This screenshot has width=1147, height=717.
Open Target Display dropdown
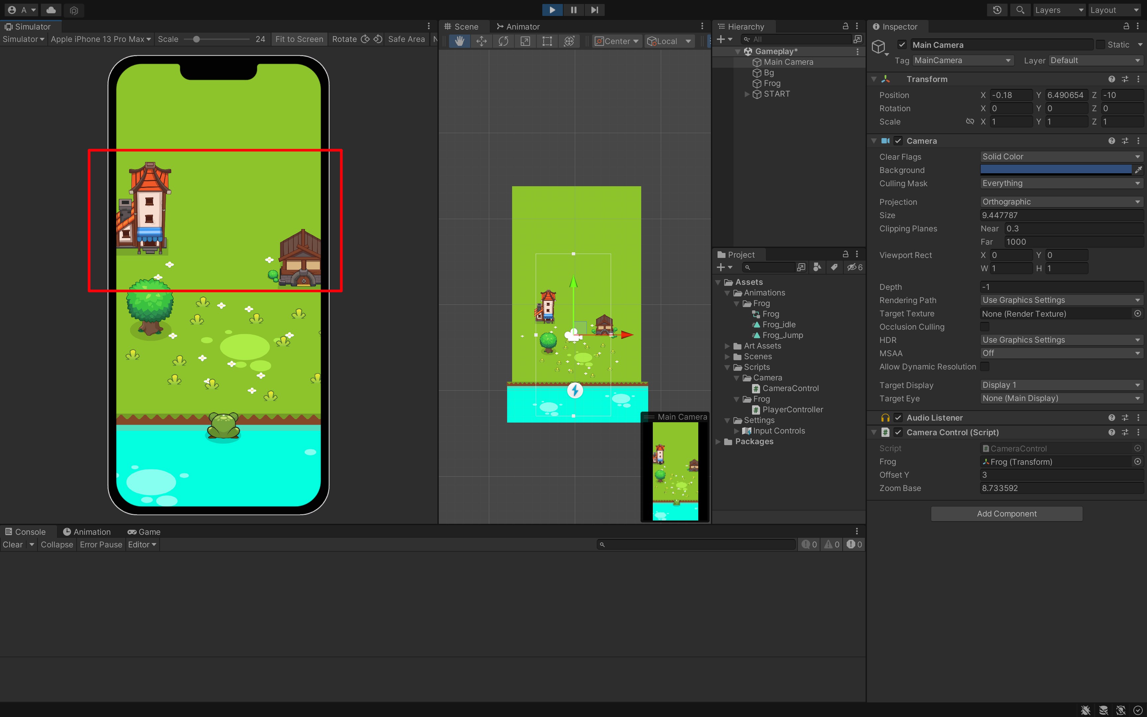1062,385
